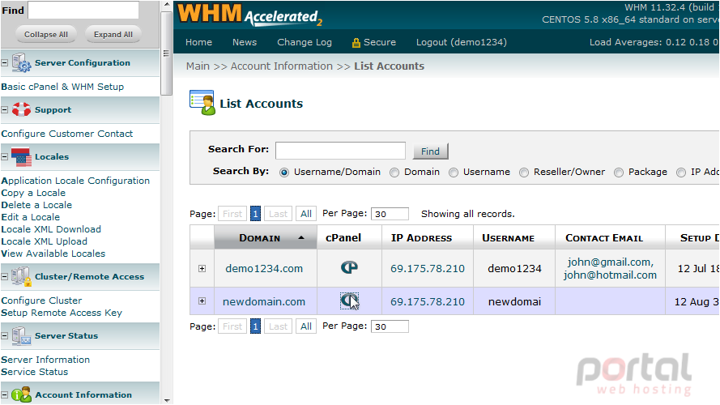Focus the Search For input field

pyautogui.click(x=340, y=151)
